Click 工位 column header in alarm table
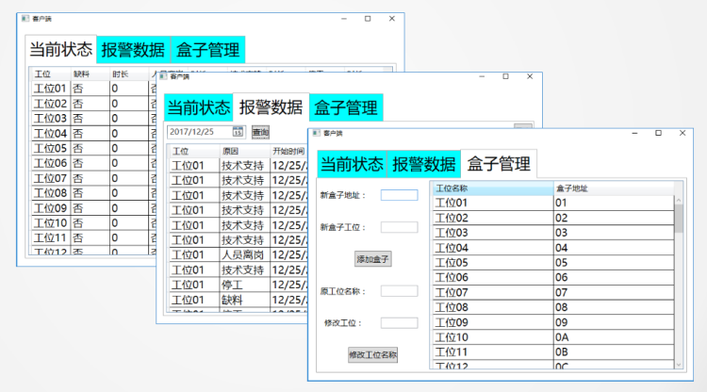The height and width of the screenshot is (392, 707). click(194, 152)
